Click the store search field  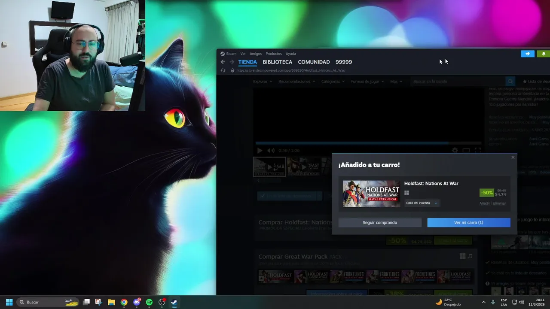[x=458, y=81]
